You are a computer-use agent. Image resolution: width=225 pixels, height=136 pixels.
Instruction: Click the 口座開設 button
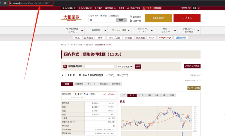(158, 18)
